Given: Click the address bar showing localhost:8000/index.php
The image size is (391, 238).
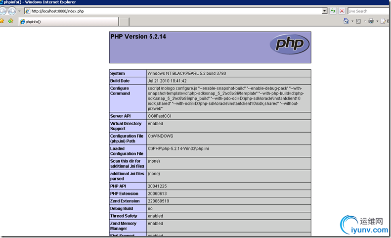Looking at the screenshot, I should pyautogui.click(x=176, y=11).
